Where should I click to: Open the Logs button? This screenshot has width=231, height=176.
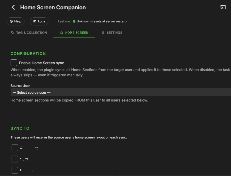[x=39, y=21]
